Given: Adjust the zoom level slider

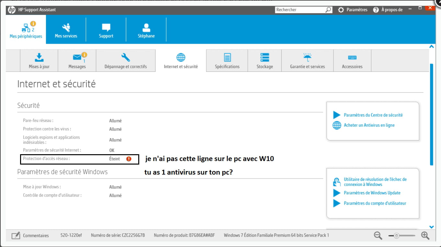Looking at the screenshot, I should pos(396,236).
